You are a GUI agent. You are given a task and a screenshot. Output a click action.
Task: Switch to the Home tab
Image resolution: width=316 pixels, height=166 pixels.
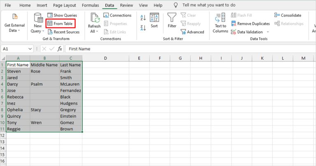click(25, 5)
